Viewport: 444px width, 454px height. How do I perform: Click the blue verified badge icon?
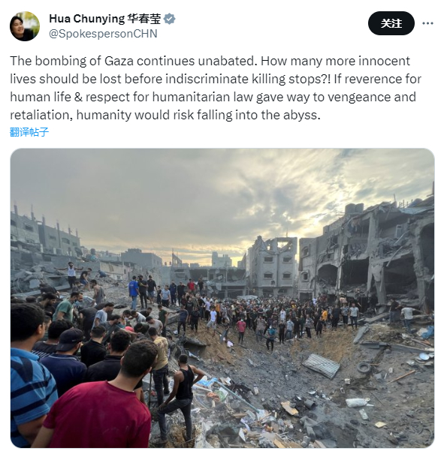pyautogui.click(x=170, y=19)
